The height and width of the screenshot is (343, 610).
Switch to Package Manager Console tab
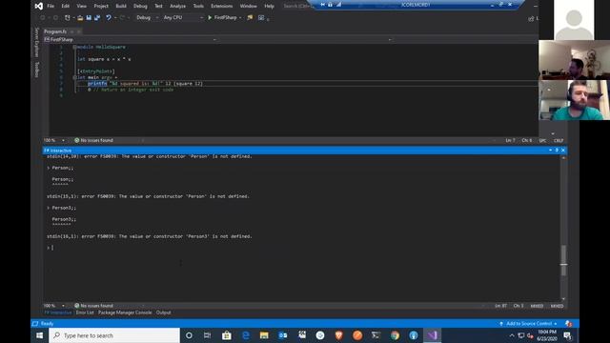pyautogui.click(x=125, y=313)
